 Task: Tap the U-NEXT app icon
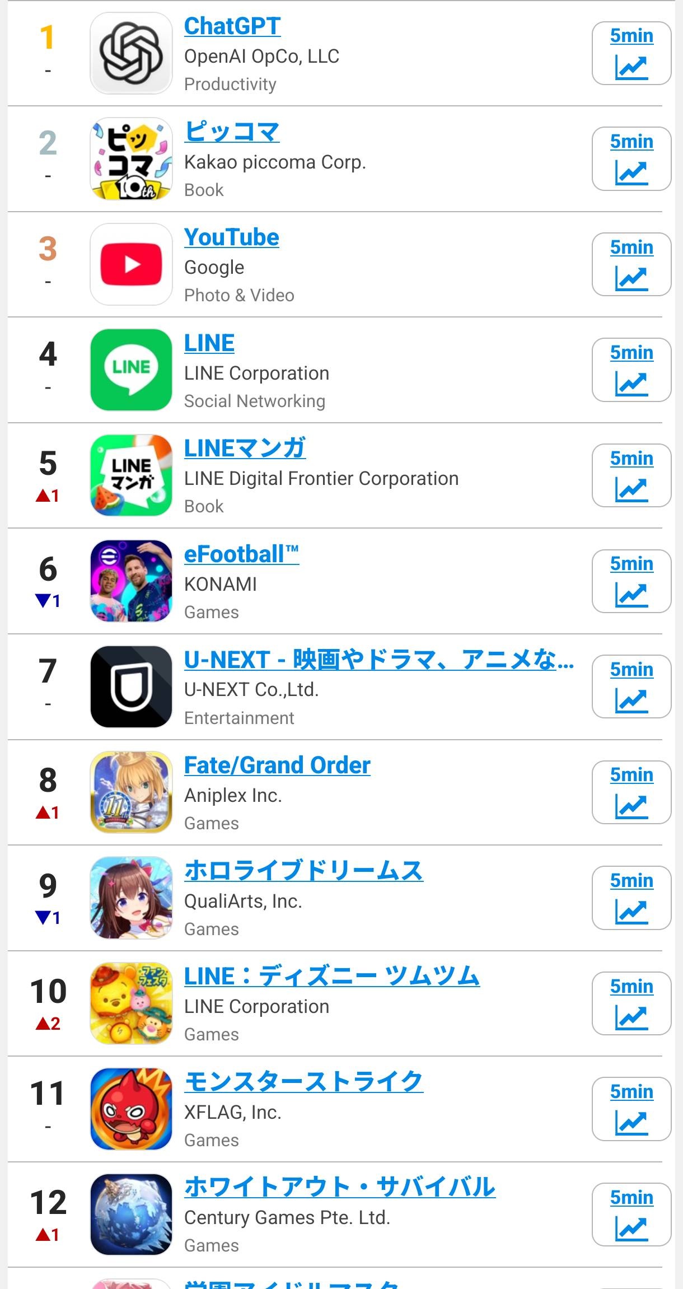[x=131, y=686]
